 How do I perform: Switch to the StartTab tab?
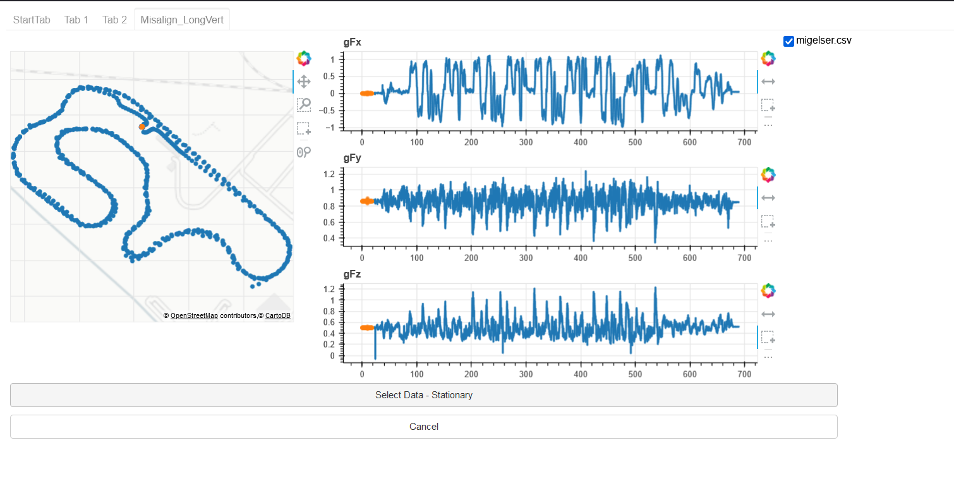(x=32, y=20)
